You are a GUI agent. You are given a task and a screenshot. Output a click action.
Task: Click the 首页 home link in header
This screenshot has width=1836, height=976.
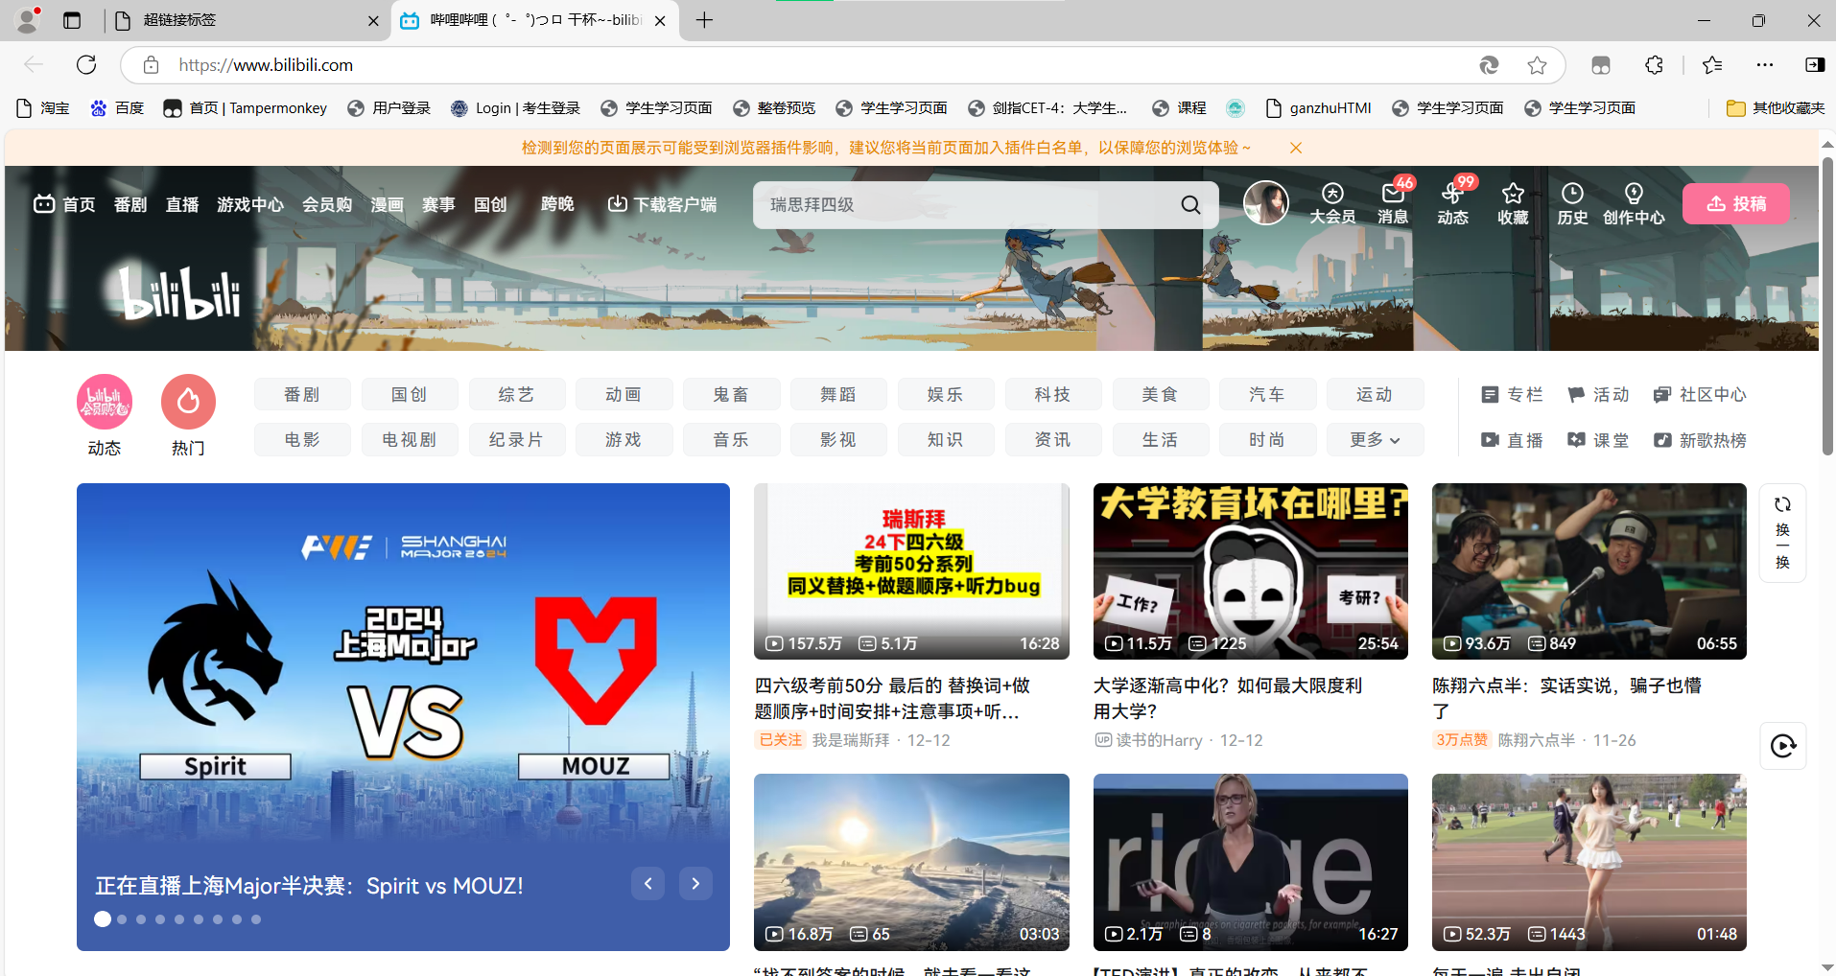[x=64, y=204]
